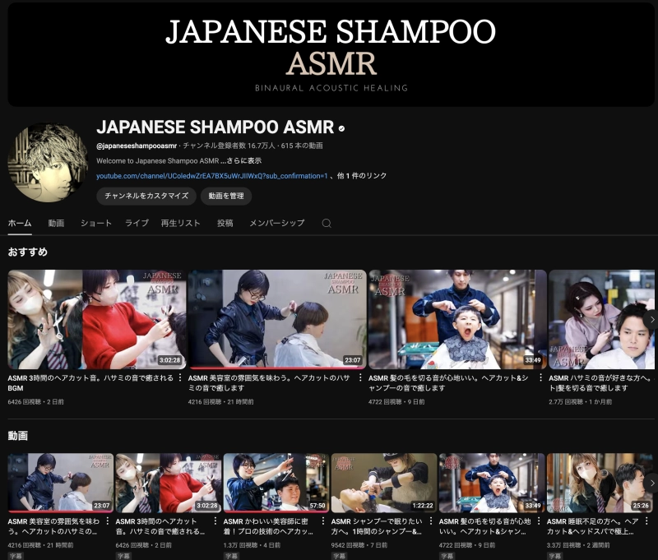This screenshot has width=658, height=560.
Task: Open options for 睡眠不足の方へ video
Action: (x=646, y=521)
